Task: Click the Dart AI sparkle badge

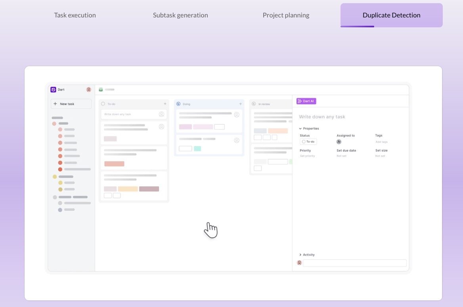Action: coord(306,101)
